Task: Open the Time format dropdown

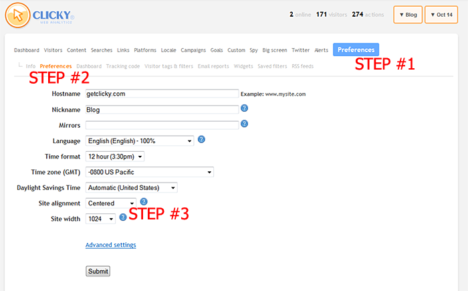Action: click(115, 157)
